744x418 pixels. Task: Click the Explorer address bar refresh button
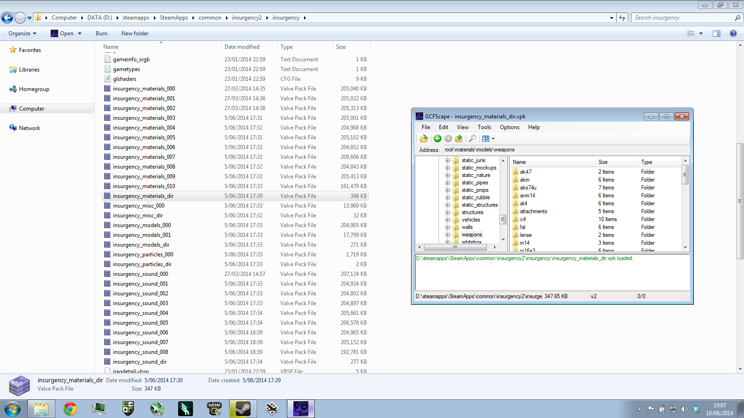point(622,18)
